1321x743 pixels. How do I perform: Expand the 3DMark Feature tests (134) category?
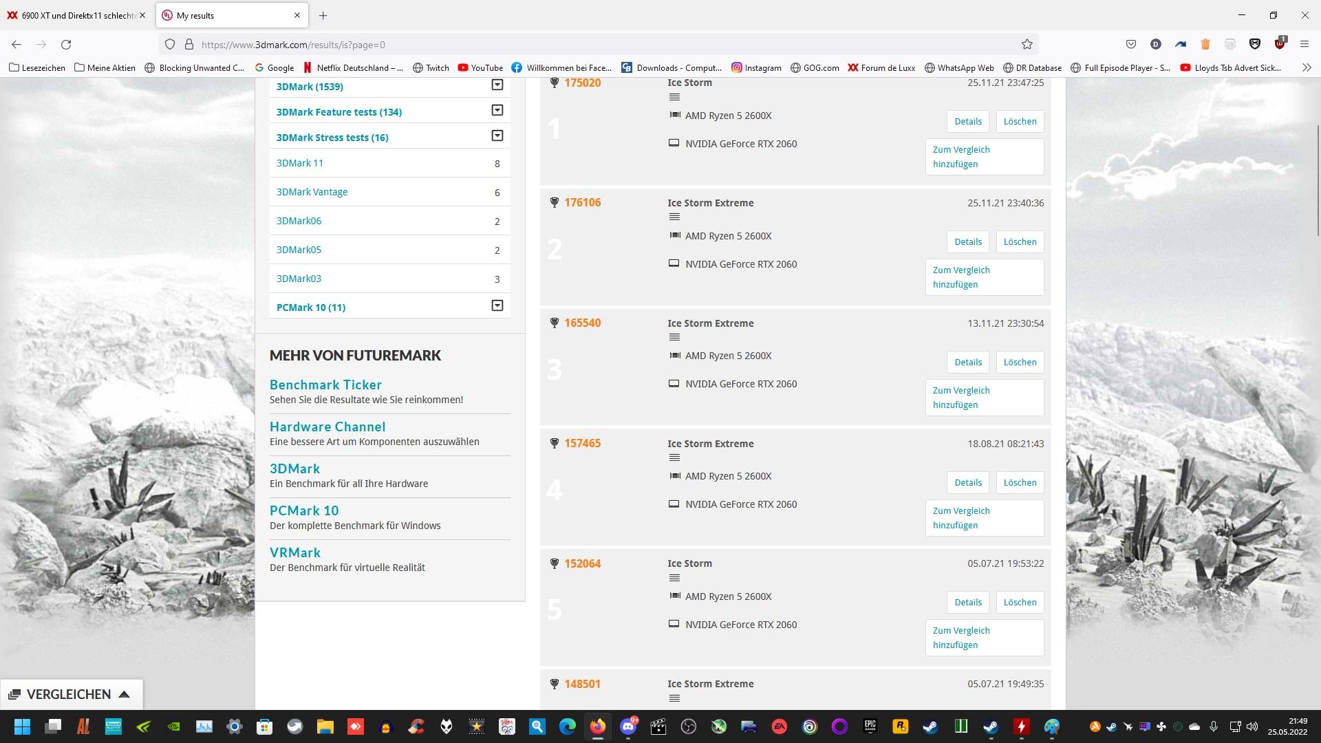(x=497, y=110)
